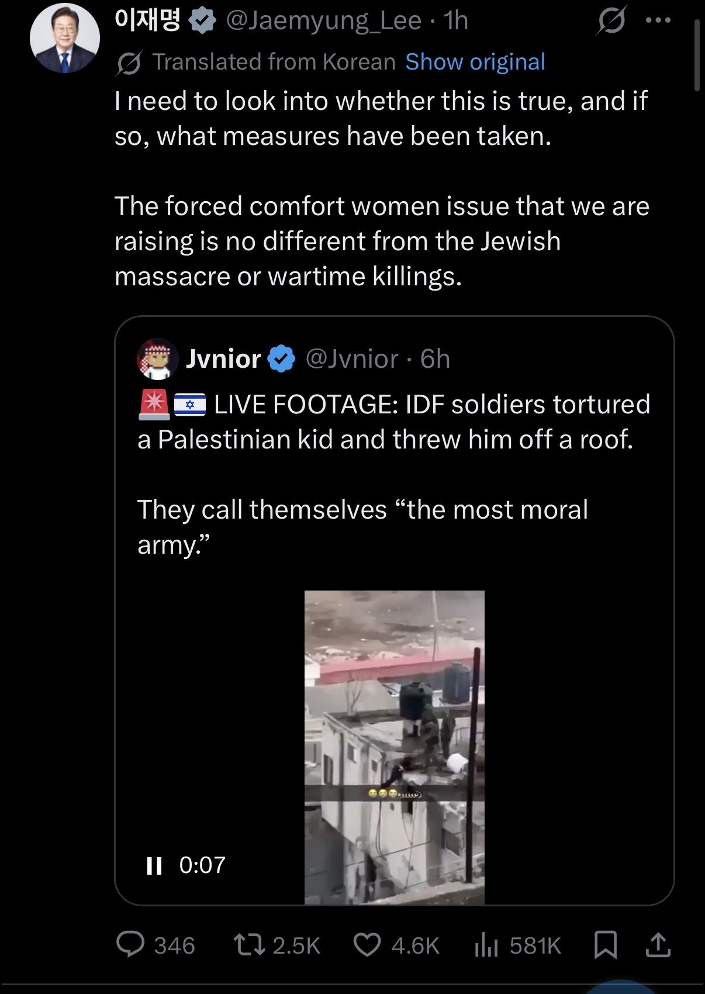Open 이재명's profile picture
This screenshot has height=994, width=705.
point(65,38)
